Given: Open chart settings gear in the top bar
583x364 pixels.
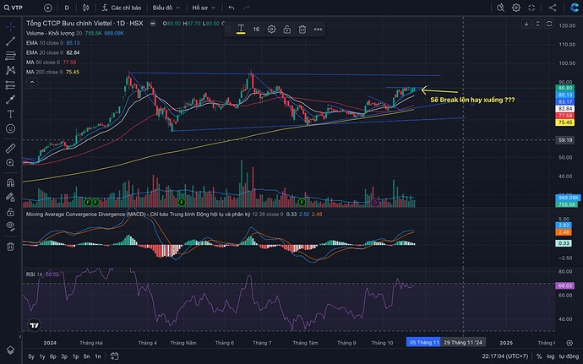Looking at the screenshot, I should [516, 8].
